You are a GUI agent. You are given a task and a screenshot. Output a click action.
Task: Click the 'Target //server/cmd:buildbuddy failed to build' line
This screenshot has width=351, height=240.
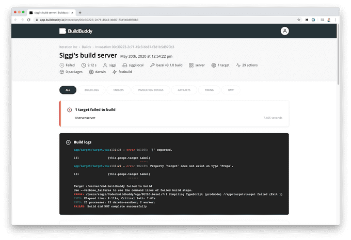tap(113, 186)
